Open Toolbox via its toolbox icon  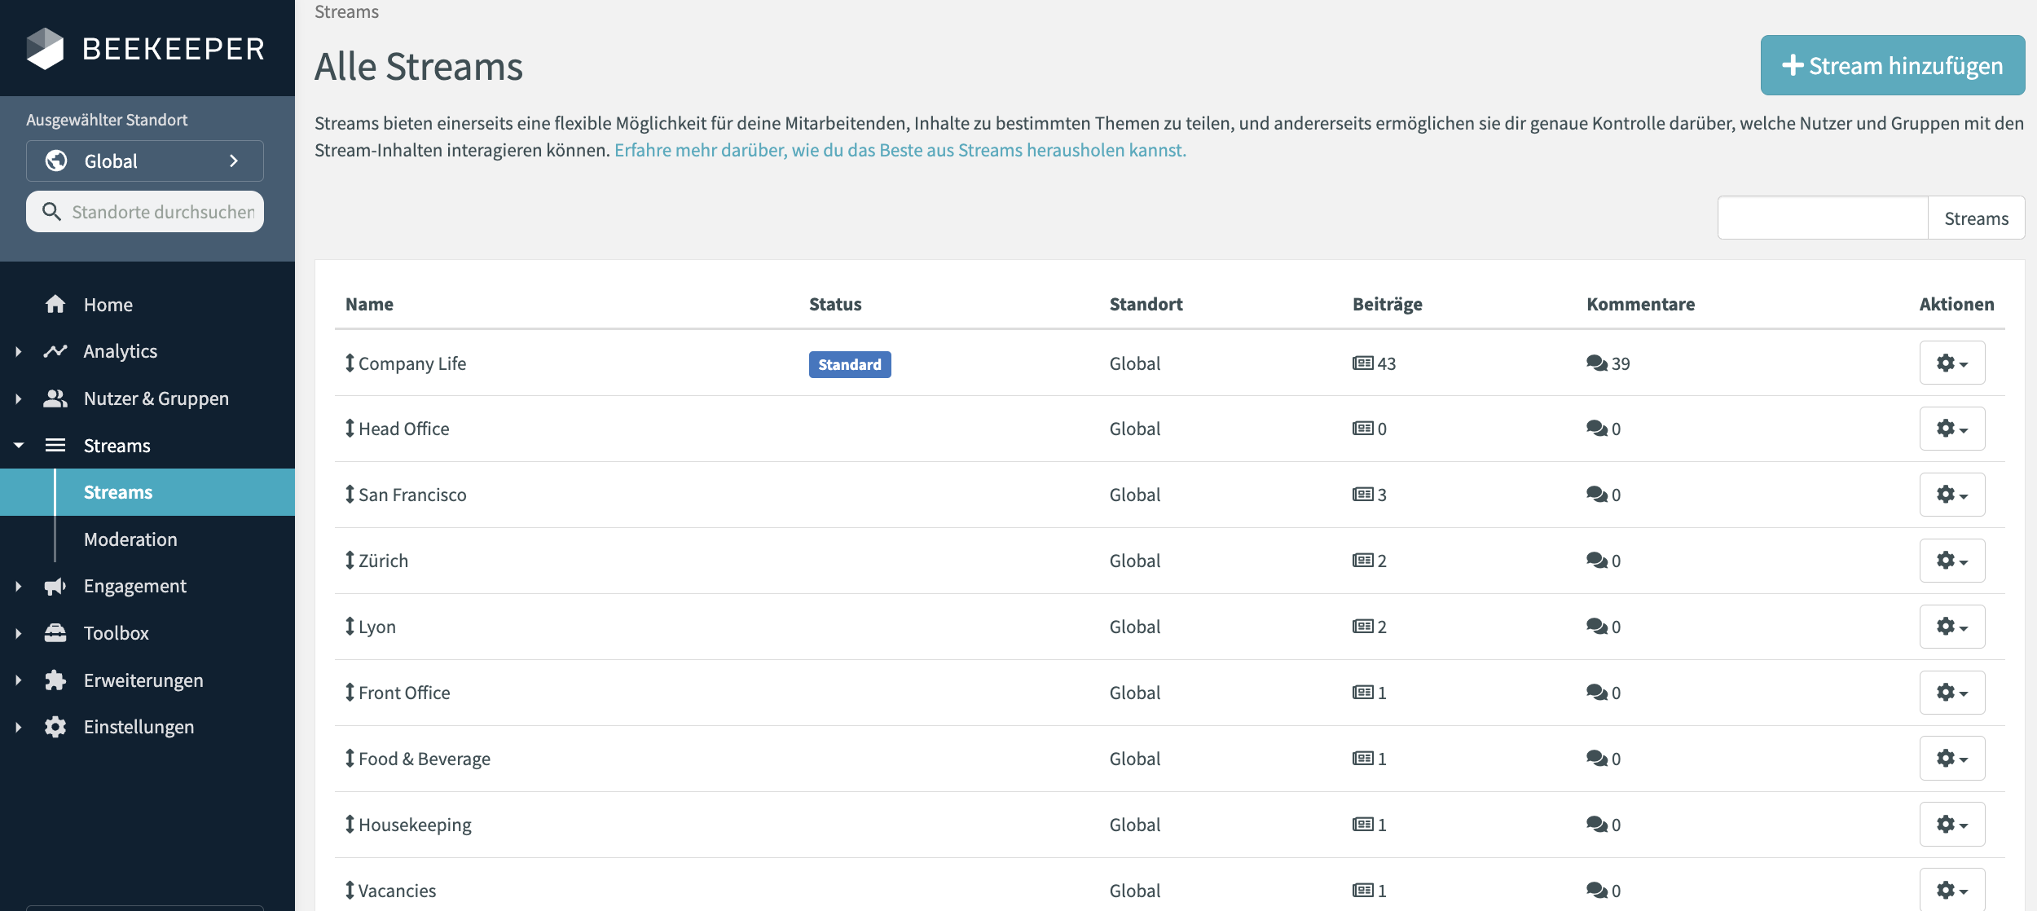pos(55,632)
